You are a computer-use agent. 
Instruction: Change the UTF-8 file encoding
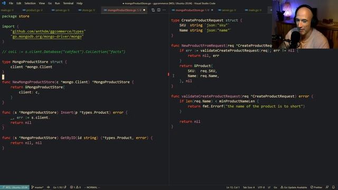pyautogui.click(x=261, y=187)
